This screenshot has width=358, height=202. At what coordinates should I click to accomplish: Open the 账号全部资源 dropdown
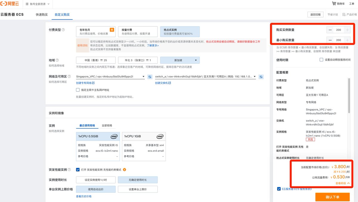point(38,4)
